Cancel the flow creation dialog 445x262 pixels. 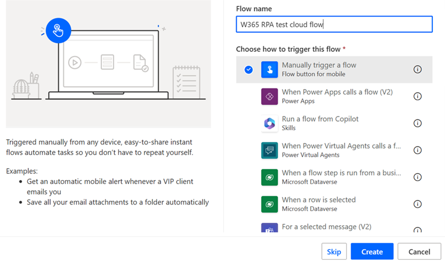tap(419, 252)
